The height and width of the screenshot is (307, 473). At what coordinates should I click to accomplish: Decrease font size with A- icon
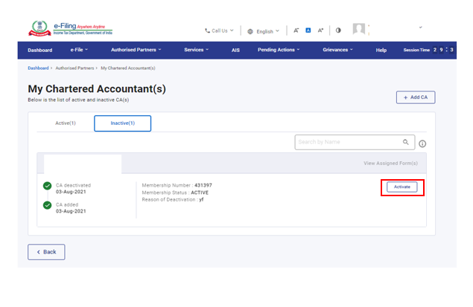pos(296,31)
